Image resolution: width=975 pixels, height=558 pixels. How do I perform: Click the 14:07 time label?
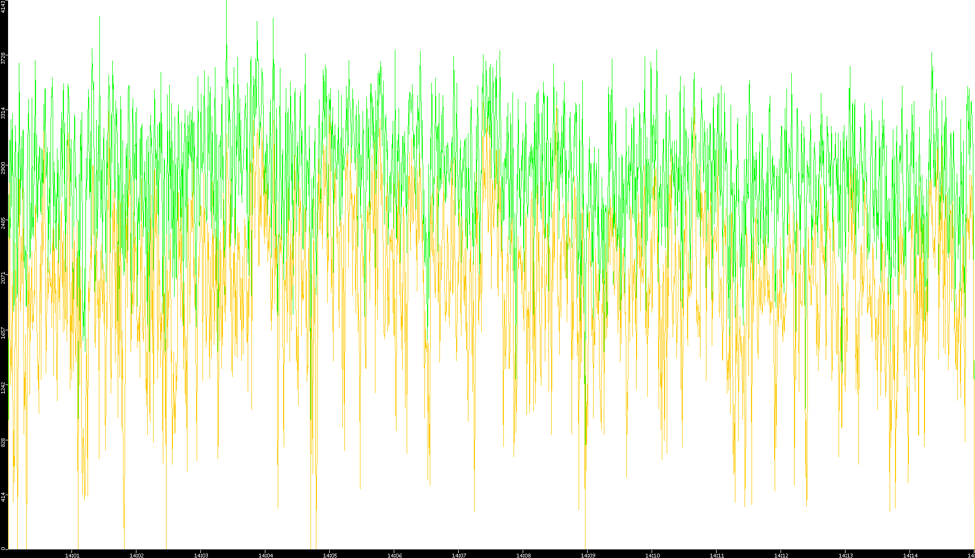[x=459, y=555]
